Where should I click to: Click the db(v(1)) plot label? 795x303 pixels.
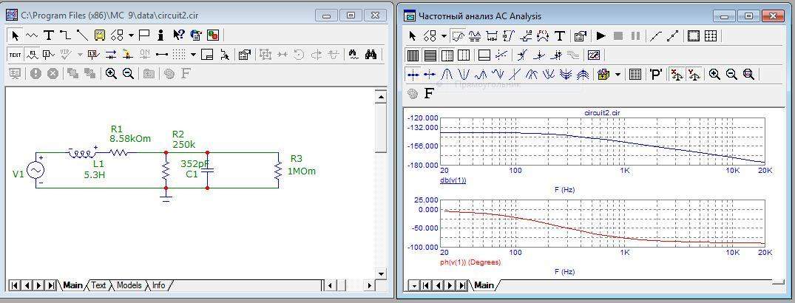(453, 180)
